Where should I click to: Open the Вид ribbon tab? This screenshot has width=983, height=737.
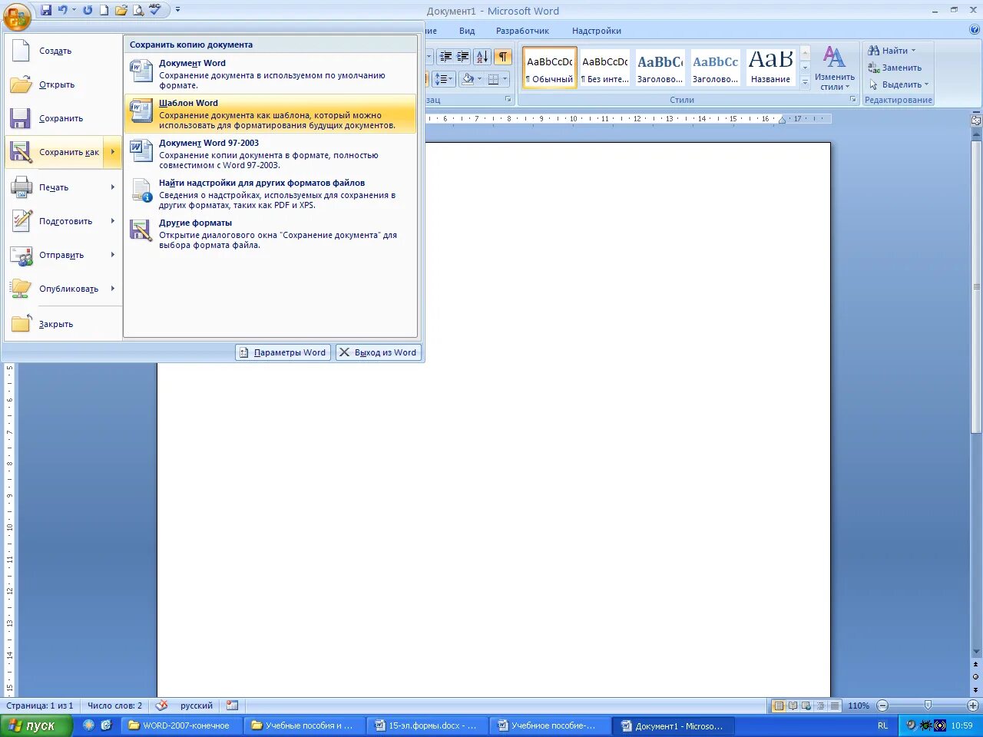click(467, 31)
